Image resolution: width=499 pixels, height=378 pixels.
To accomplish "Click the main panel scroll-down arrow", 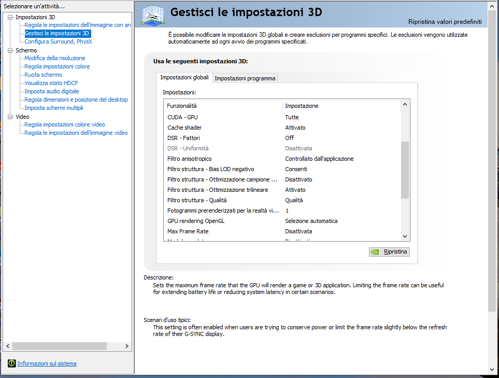I will [x=492, y=369].
